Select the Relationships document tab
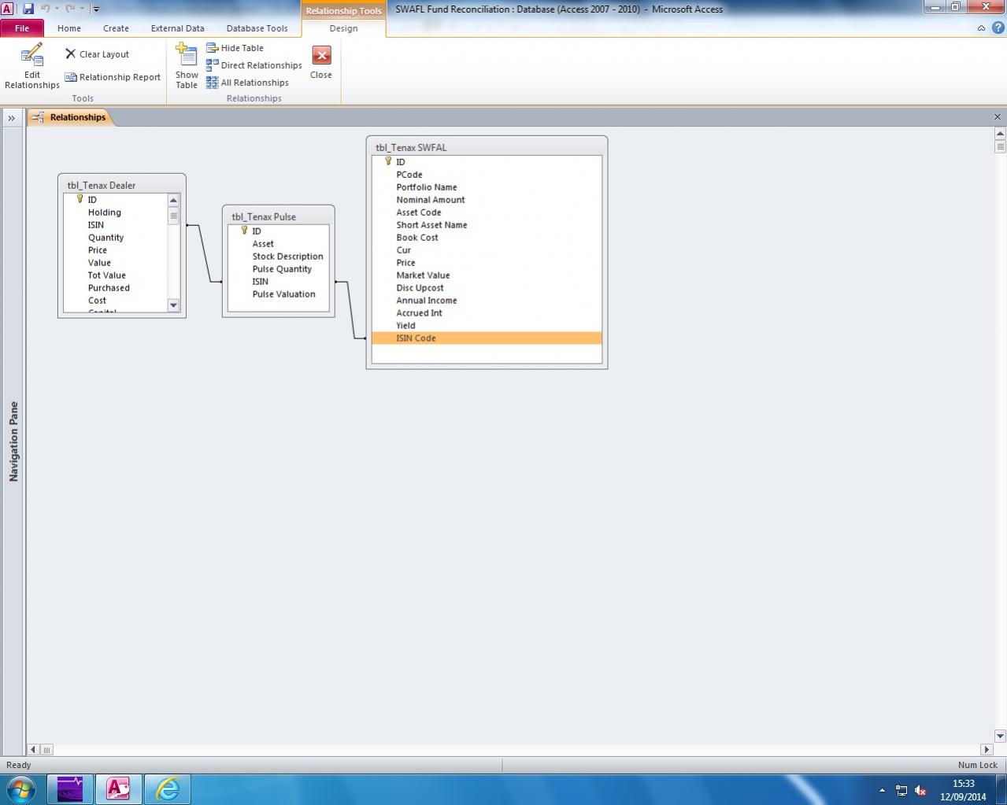1007x805 pixels. (71, 117)
